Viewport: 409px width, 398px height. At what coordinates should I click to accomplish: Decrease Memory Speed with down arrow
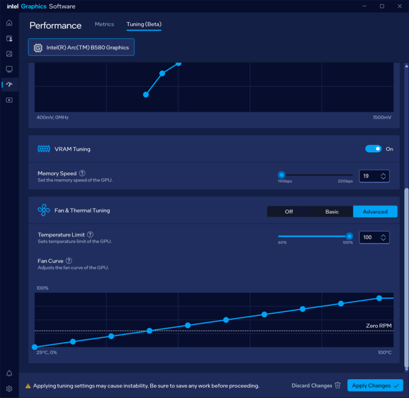(383, 178)
